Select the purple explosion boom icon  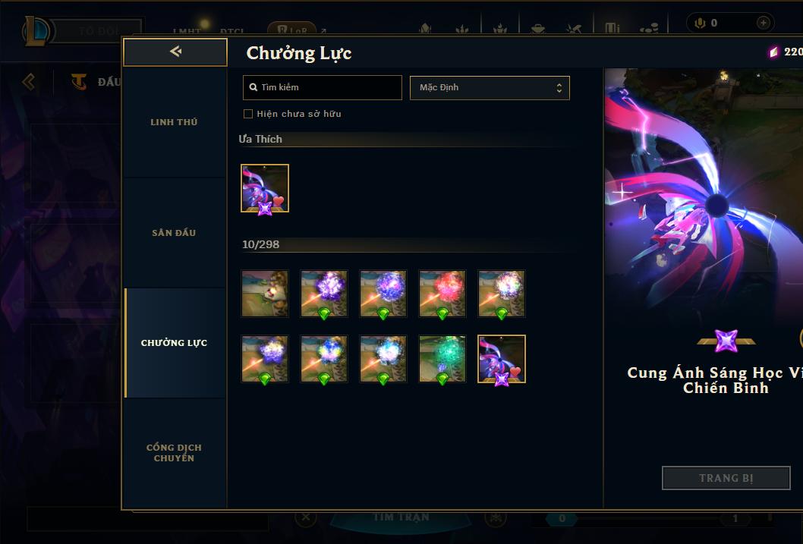[324, 294]
